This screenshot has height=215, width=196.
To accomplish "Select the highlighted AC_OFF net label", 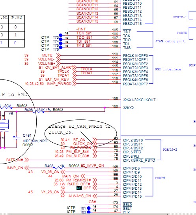I will click(84, 188).
